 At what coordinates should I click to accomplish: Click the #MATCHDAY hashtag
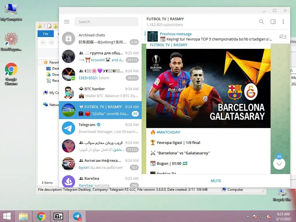(x=168, y=132)
